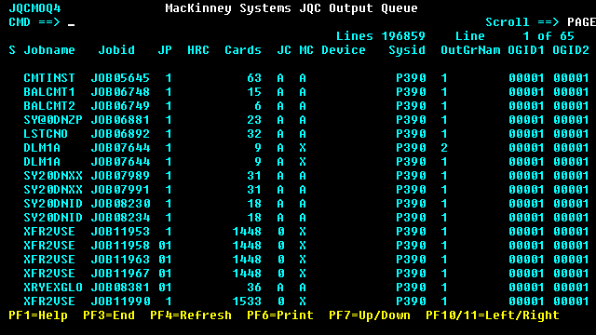Click the Scroll PAGE value field
This screenshot has height=335, width=596.
coord(581,22)
